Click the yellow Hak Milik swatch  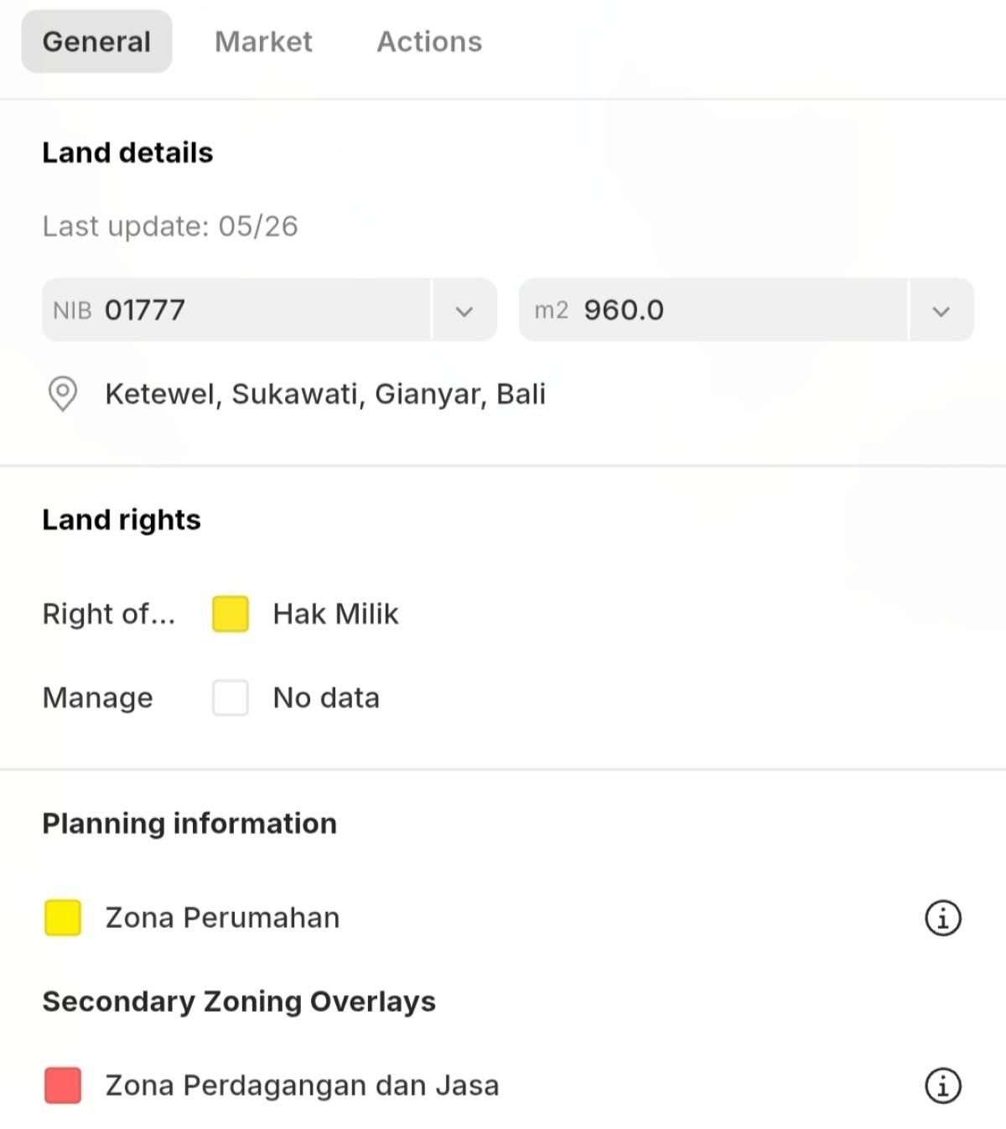[x=231, y=614]
